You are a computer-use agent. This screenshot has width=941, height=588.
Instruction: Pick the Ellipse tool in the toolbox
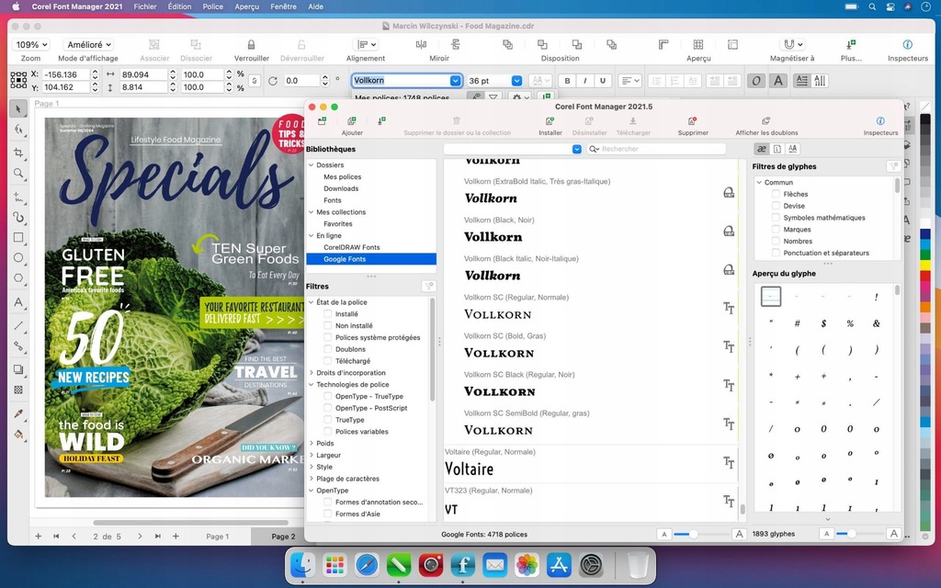[18, 257]
